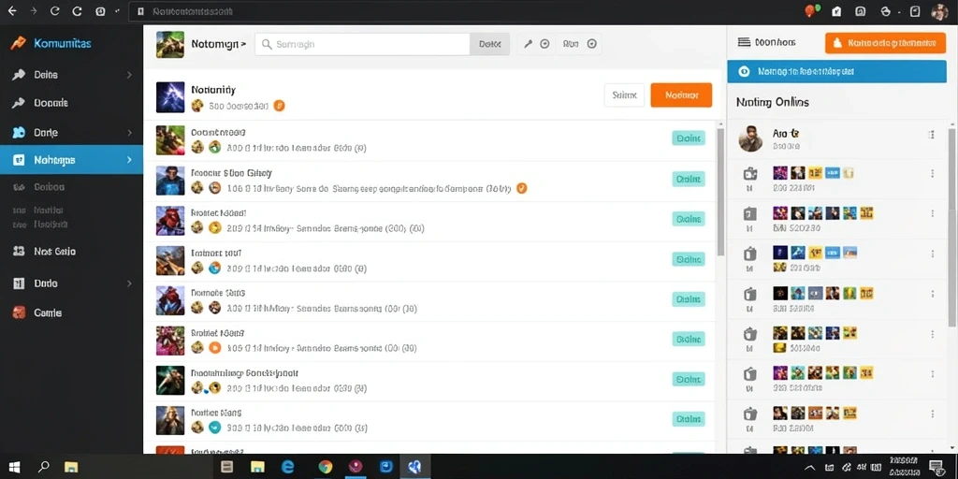
Task: Open the Edge browser from the taskbar
Action: point(288,468)
